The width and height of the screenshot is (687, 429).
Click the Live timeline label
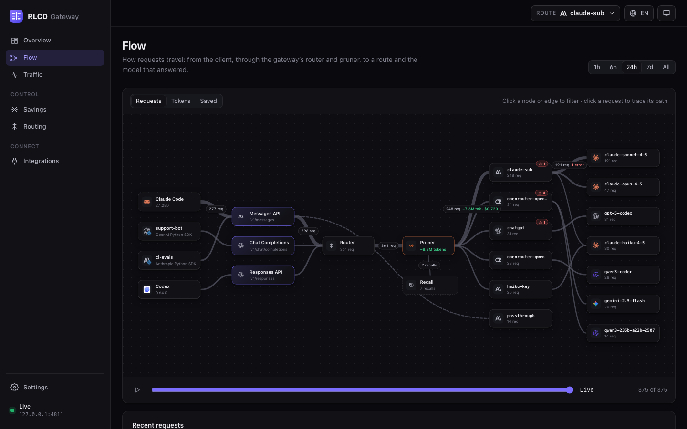pyautogui.click(x=587, y=390)
